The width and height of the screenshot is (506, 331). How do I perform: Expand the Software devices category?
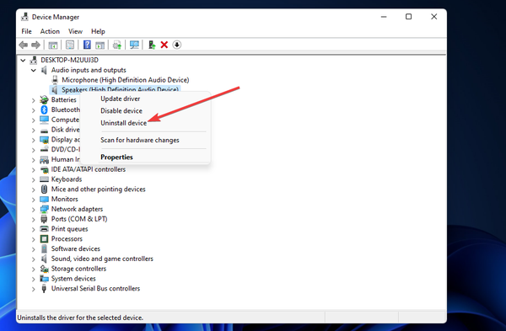pos(33,249)
